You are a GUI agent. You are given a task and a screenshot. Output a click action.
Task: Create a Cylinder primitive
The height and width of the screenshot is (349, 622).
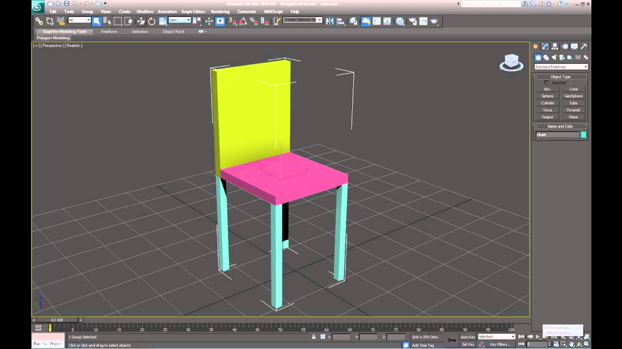548,103
